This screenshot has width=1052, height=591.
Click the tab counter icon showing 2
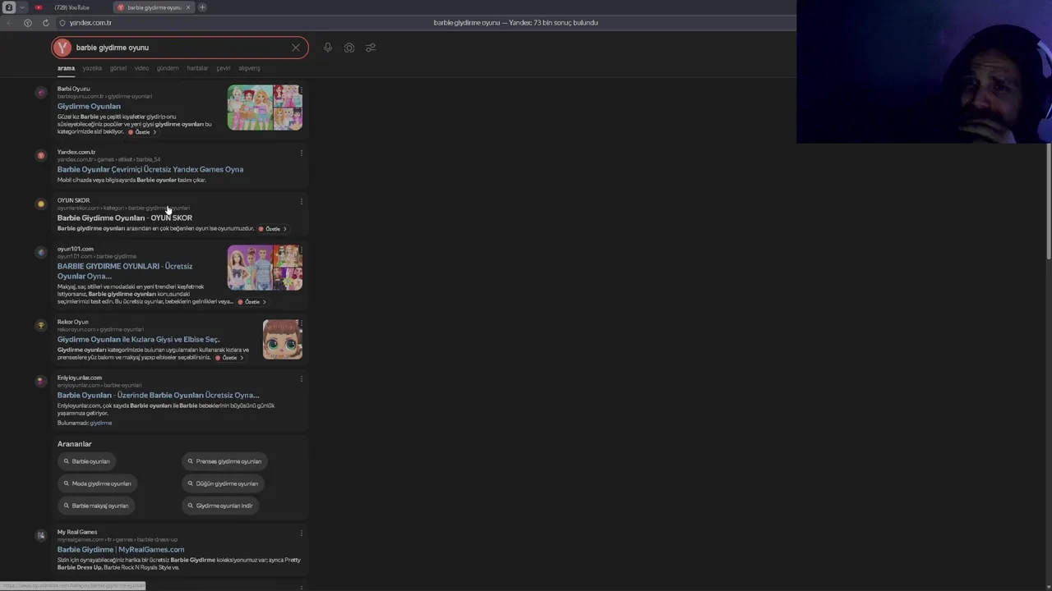[9, 7]
